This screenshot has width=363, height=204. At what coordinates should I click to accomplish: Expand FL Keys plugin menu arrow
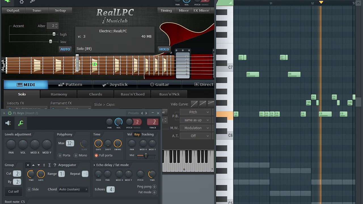pos(4,113)
